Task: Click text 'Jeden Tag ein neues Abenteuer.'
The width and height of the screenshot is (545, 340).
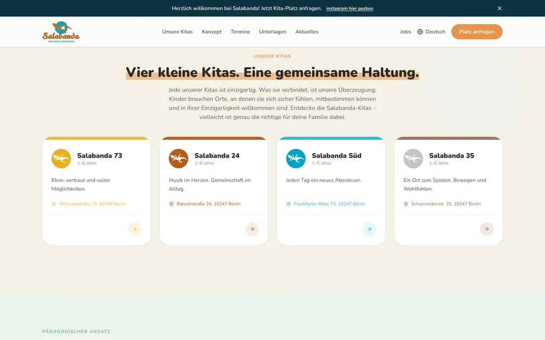Action: tap(324, 180)
